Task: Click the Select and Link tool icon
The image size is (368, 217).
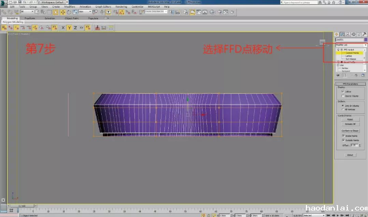Action: [x=4, y=12]
